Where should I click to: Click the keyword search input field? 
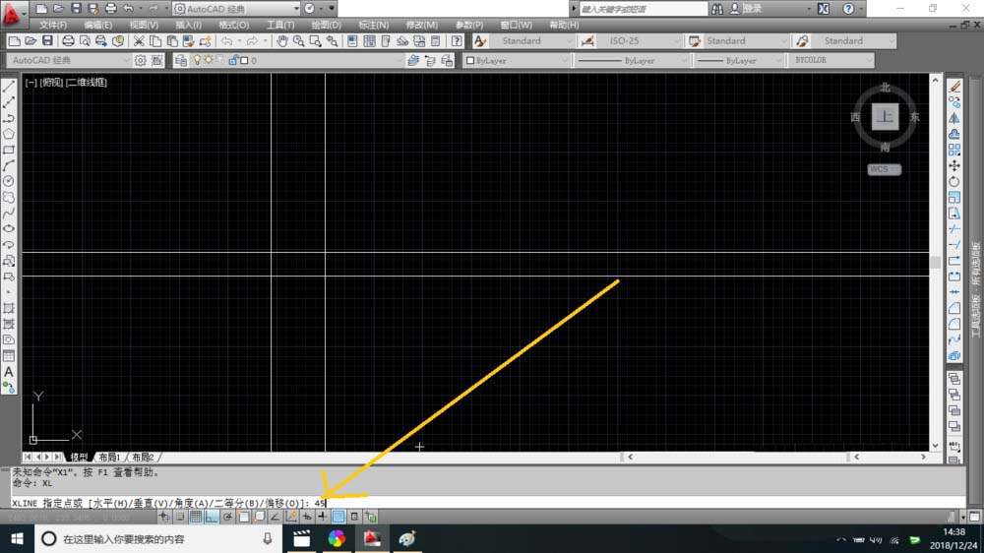(x=643, y=9)
